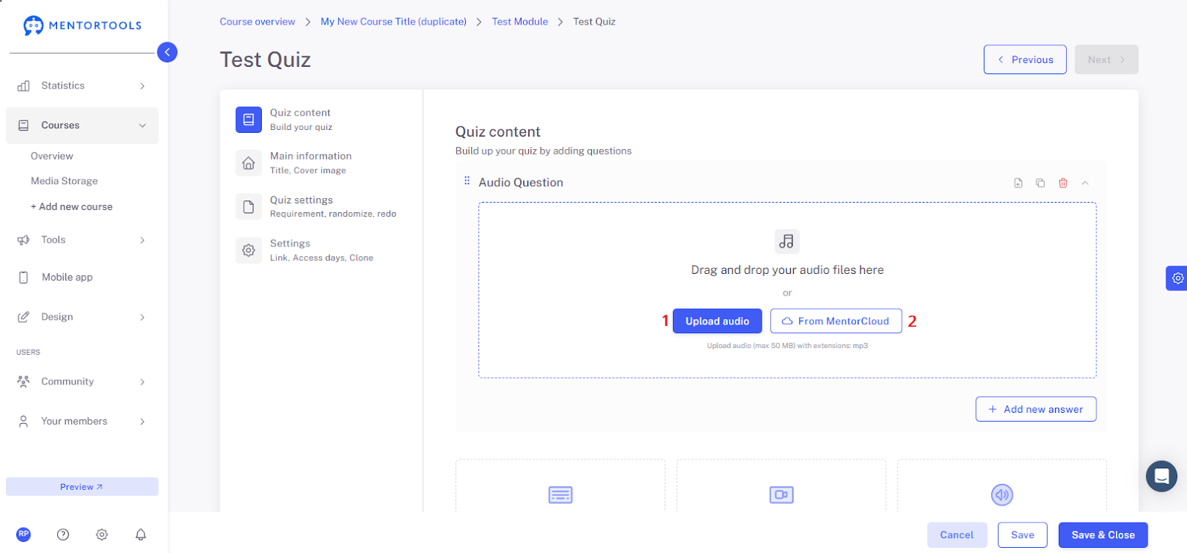Choose From MentorCloud button
The image size is (1187, 553).
click(836, 321)
